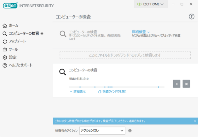
Task: Click the blue notification message text
Action: (100, 121)
